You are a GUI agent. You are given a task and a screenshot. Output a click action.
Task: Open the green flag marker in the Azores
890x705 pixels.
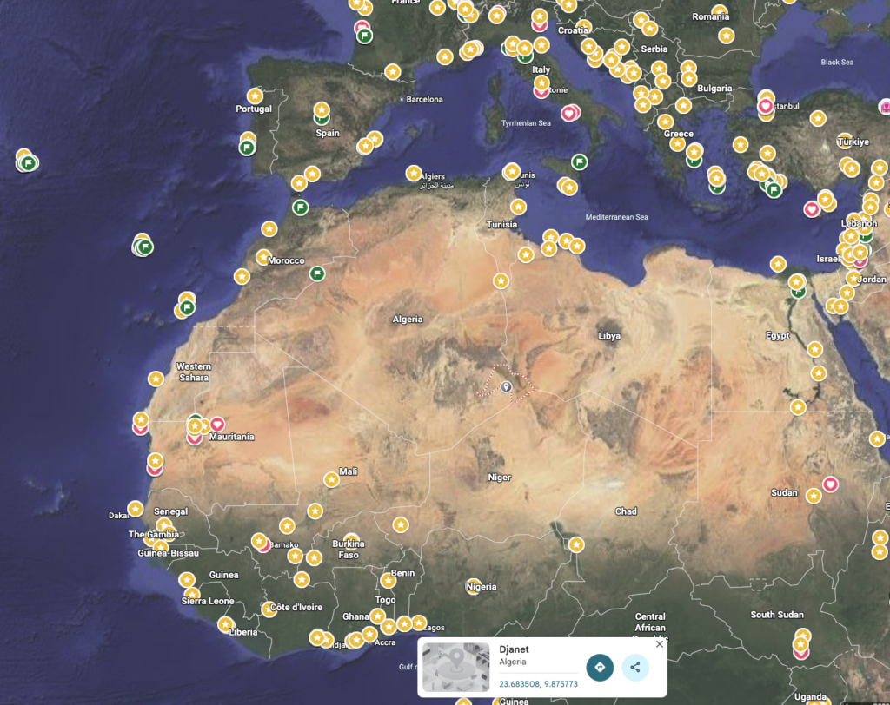(29, 162)
